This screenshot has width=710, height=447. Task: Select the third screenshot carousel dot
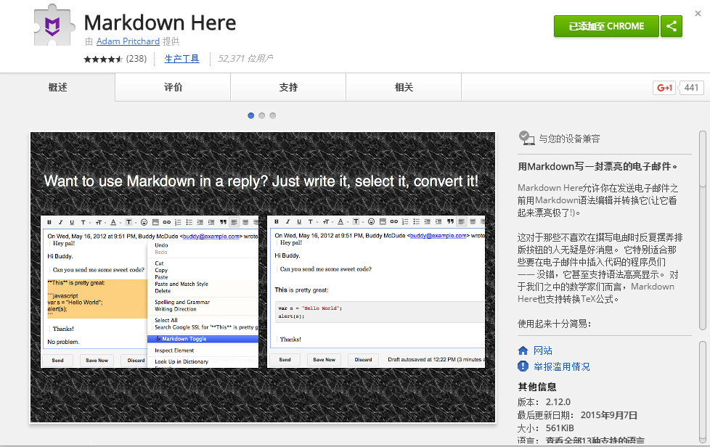[x=272, y=115]
